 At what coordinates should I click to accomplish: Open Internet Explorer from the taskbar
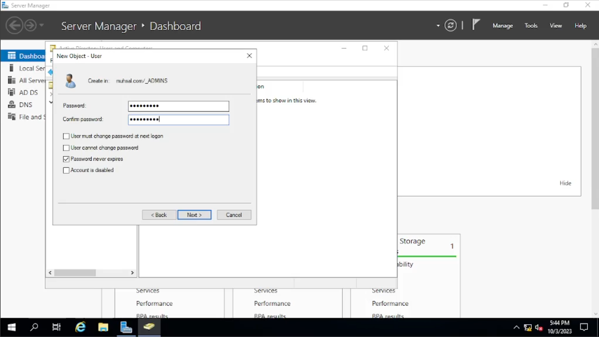point(80,327)
